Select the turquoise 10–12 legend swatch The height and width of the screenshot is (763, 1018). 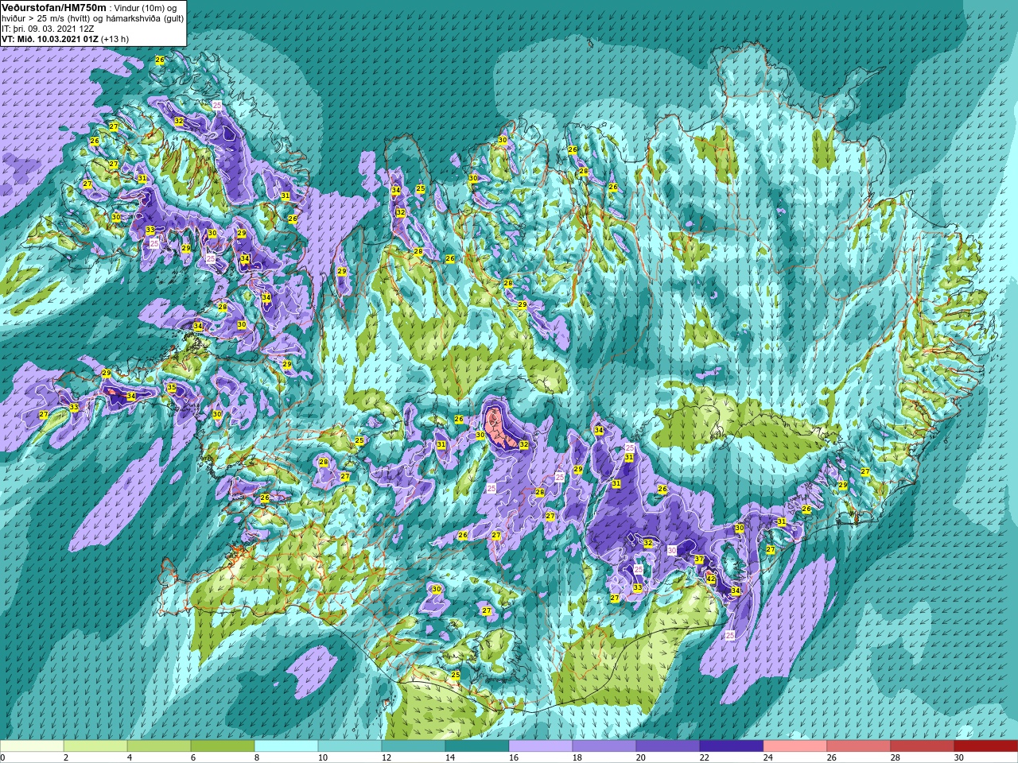coord(350,746)
